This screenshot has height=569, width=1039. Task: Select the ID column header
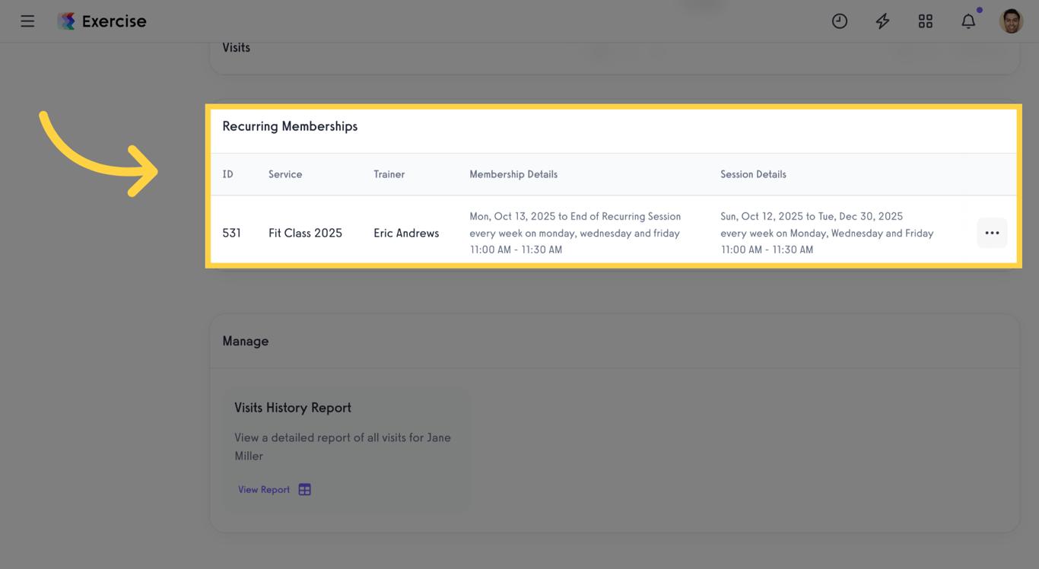[227, 174]
